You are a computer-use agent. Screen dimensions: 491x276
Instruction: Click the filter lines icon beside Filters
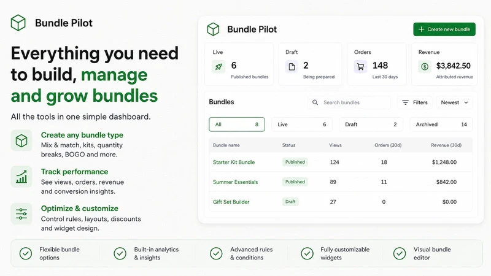pos(405,102)
